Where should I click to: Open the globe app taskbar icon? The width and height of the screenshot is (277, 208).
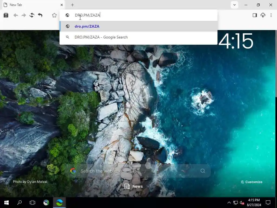(46, 203)
